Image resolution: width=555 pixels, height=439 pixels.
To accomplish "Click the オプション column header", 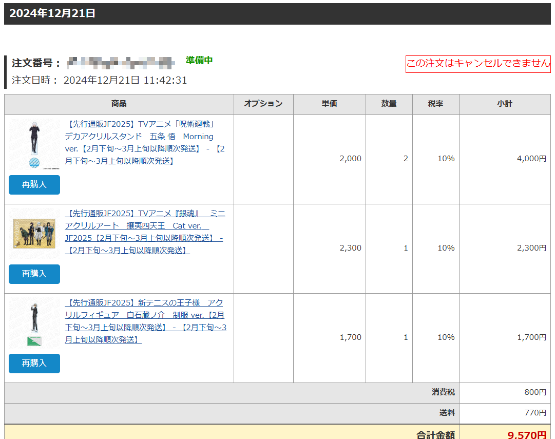I will 263,104.
